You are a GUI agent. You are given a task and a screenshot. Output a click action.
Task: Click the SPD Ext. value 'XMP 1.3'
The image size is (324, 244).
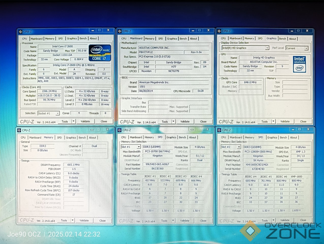pyautogui.click(x=301, y=151)
